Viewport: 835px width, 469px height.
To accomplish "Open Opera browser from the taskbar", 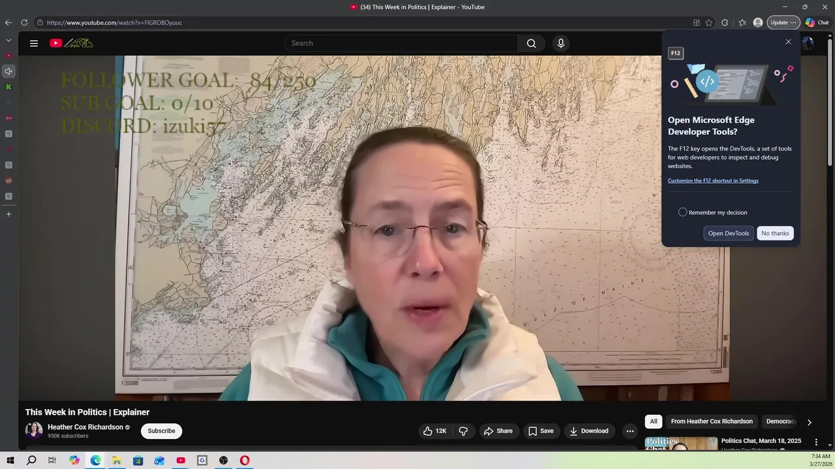I will click(245, 461).
